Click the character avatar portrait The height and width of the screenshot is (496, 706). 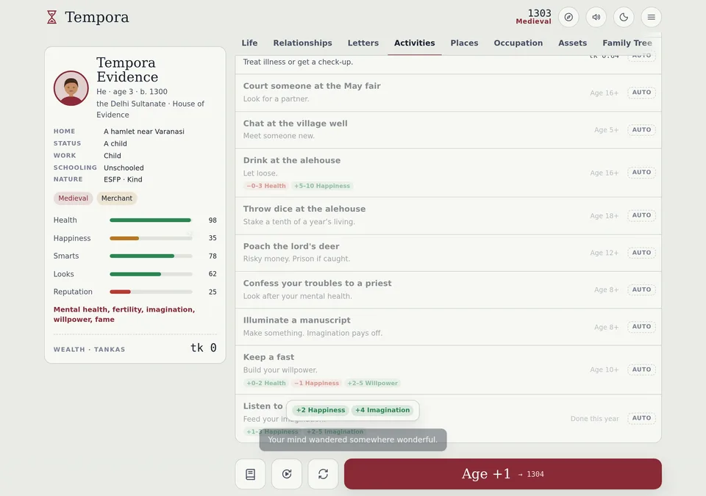pyautogui.click(x=71, y=88)
